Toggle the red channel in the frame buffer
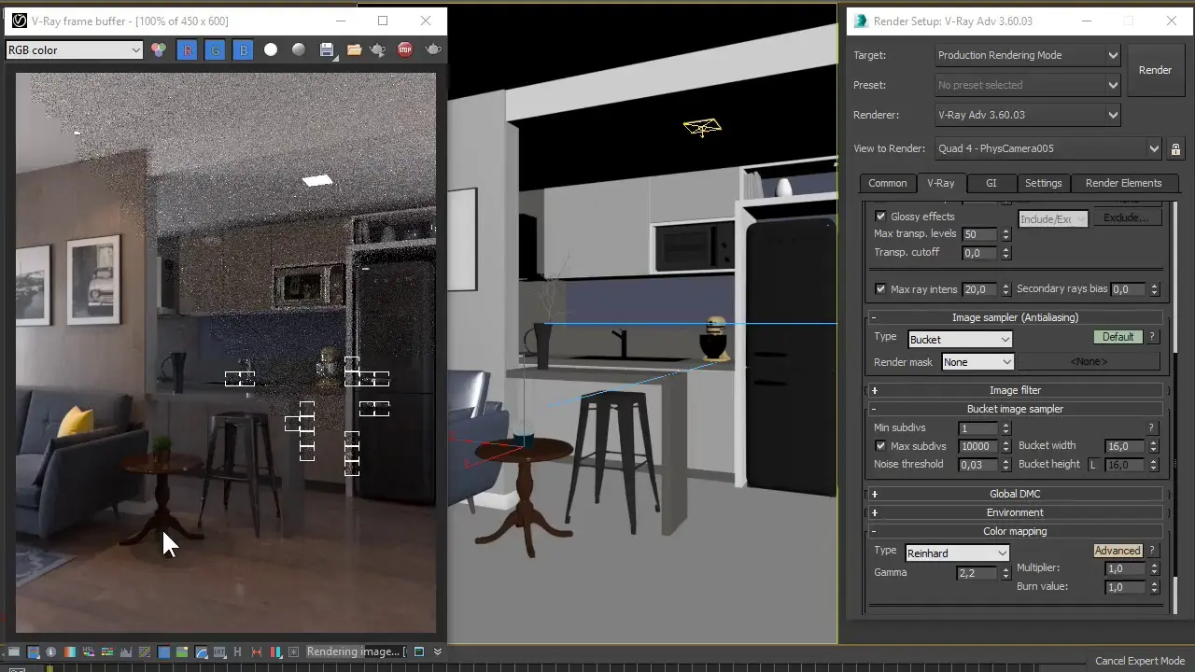 coord(187,49)
